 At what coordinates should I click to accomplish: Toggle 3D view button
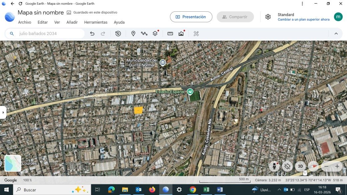[300, 166]
